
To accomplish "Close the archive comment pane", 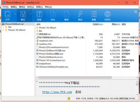I will pyautogui.click(x=37, y=81).
